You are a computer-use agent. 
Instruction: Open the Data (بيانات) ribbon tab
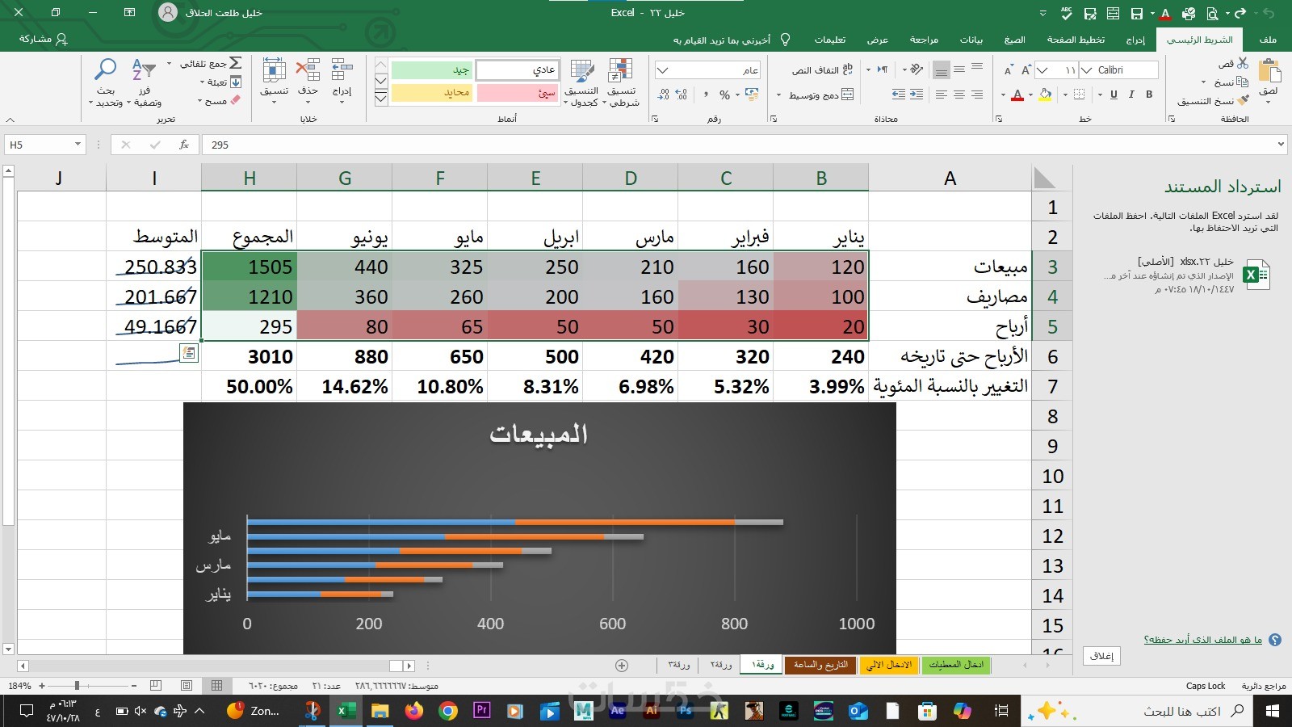tap(971, 39)
